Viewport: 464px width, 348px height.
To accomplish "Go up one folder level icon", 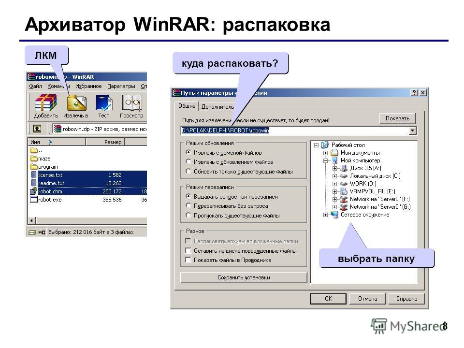I will (37, 129).
